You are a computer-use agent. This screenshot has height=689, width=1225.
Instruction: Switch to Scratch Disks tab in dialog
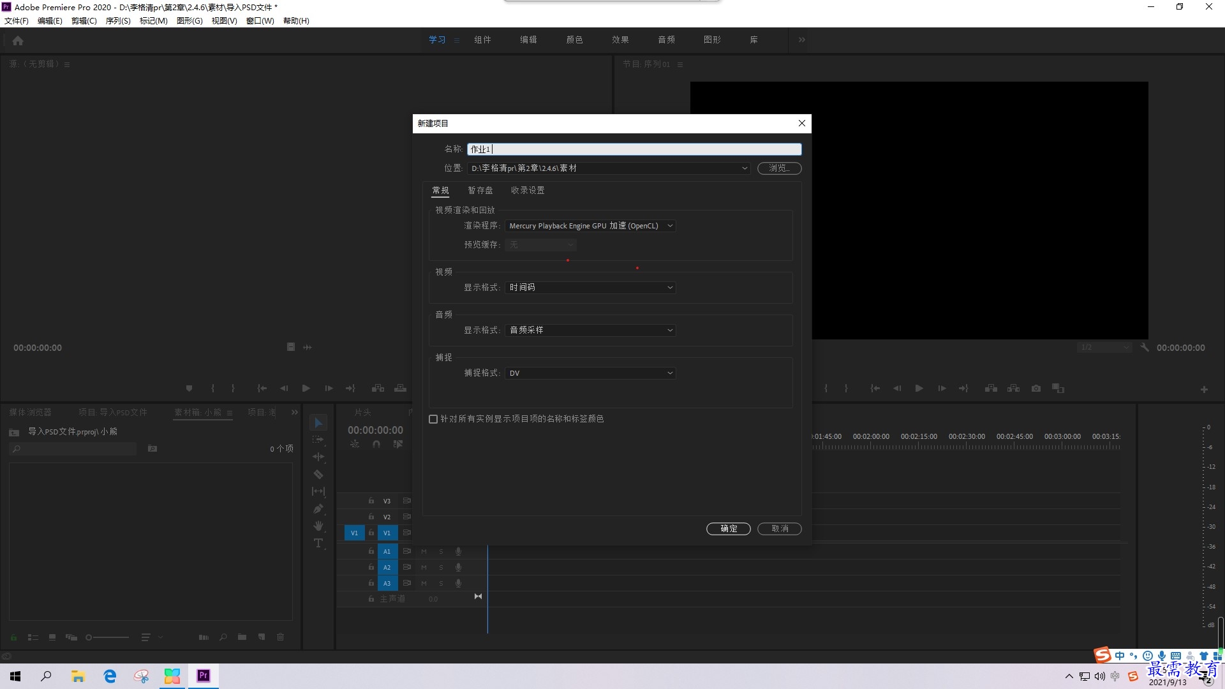[x=480, y=190]
